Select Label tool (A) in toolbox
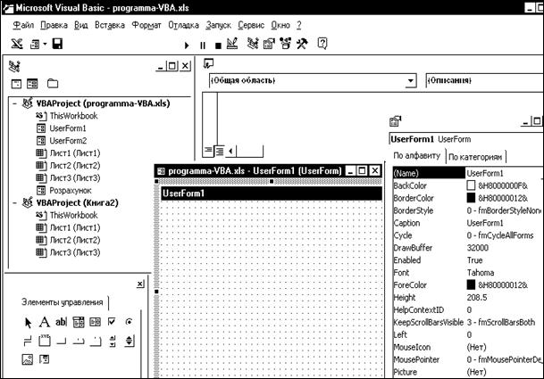This screenshot has width=544, height=379. coord(45,322)
